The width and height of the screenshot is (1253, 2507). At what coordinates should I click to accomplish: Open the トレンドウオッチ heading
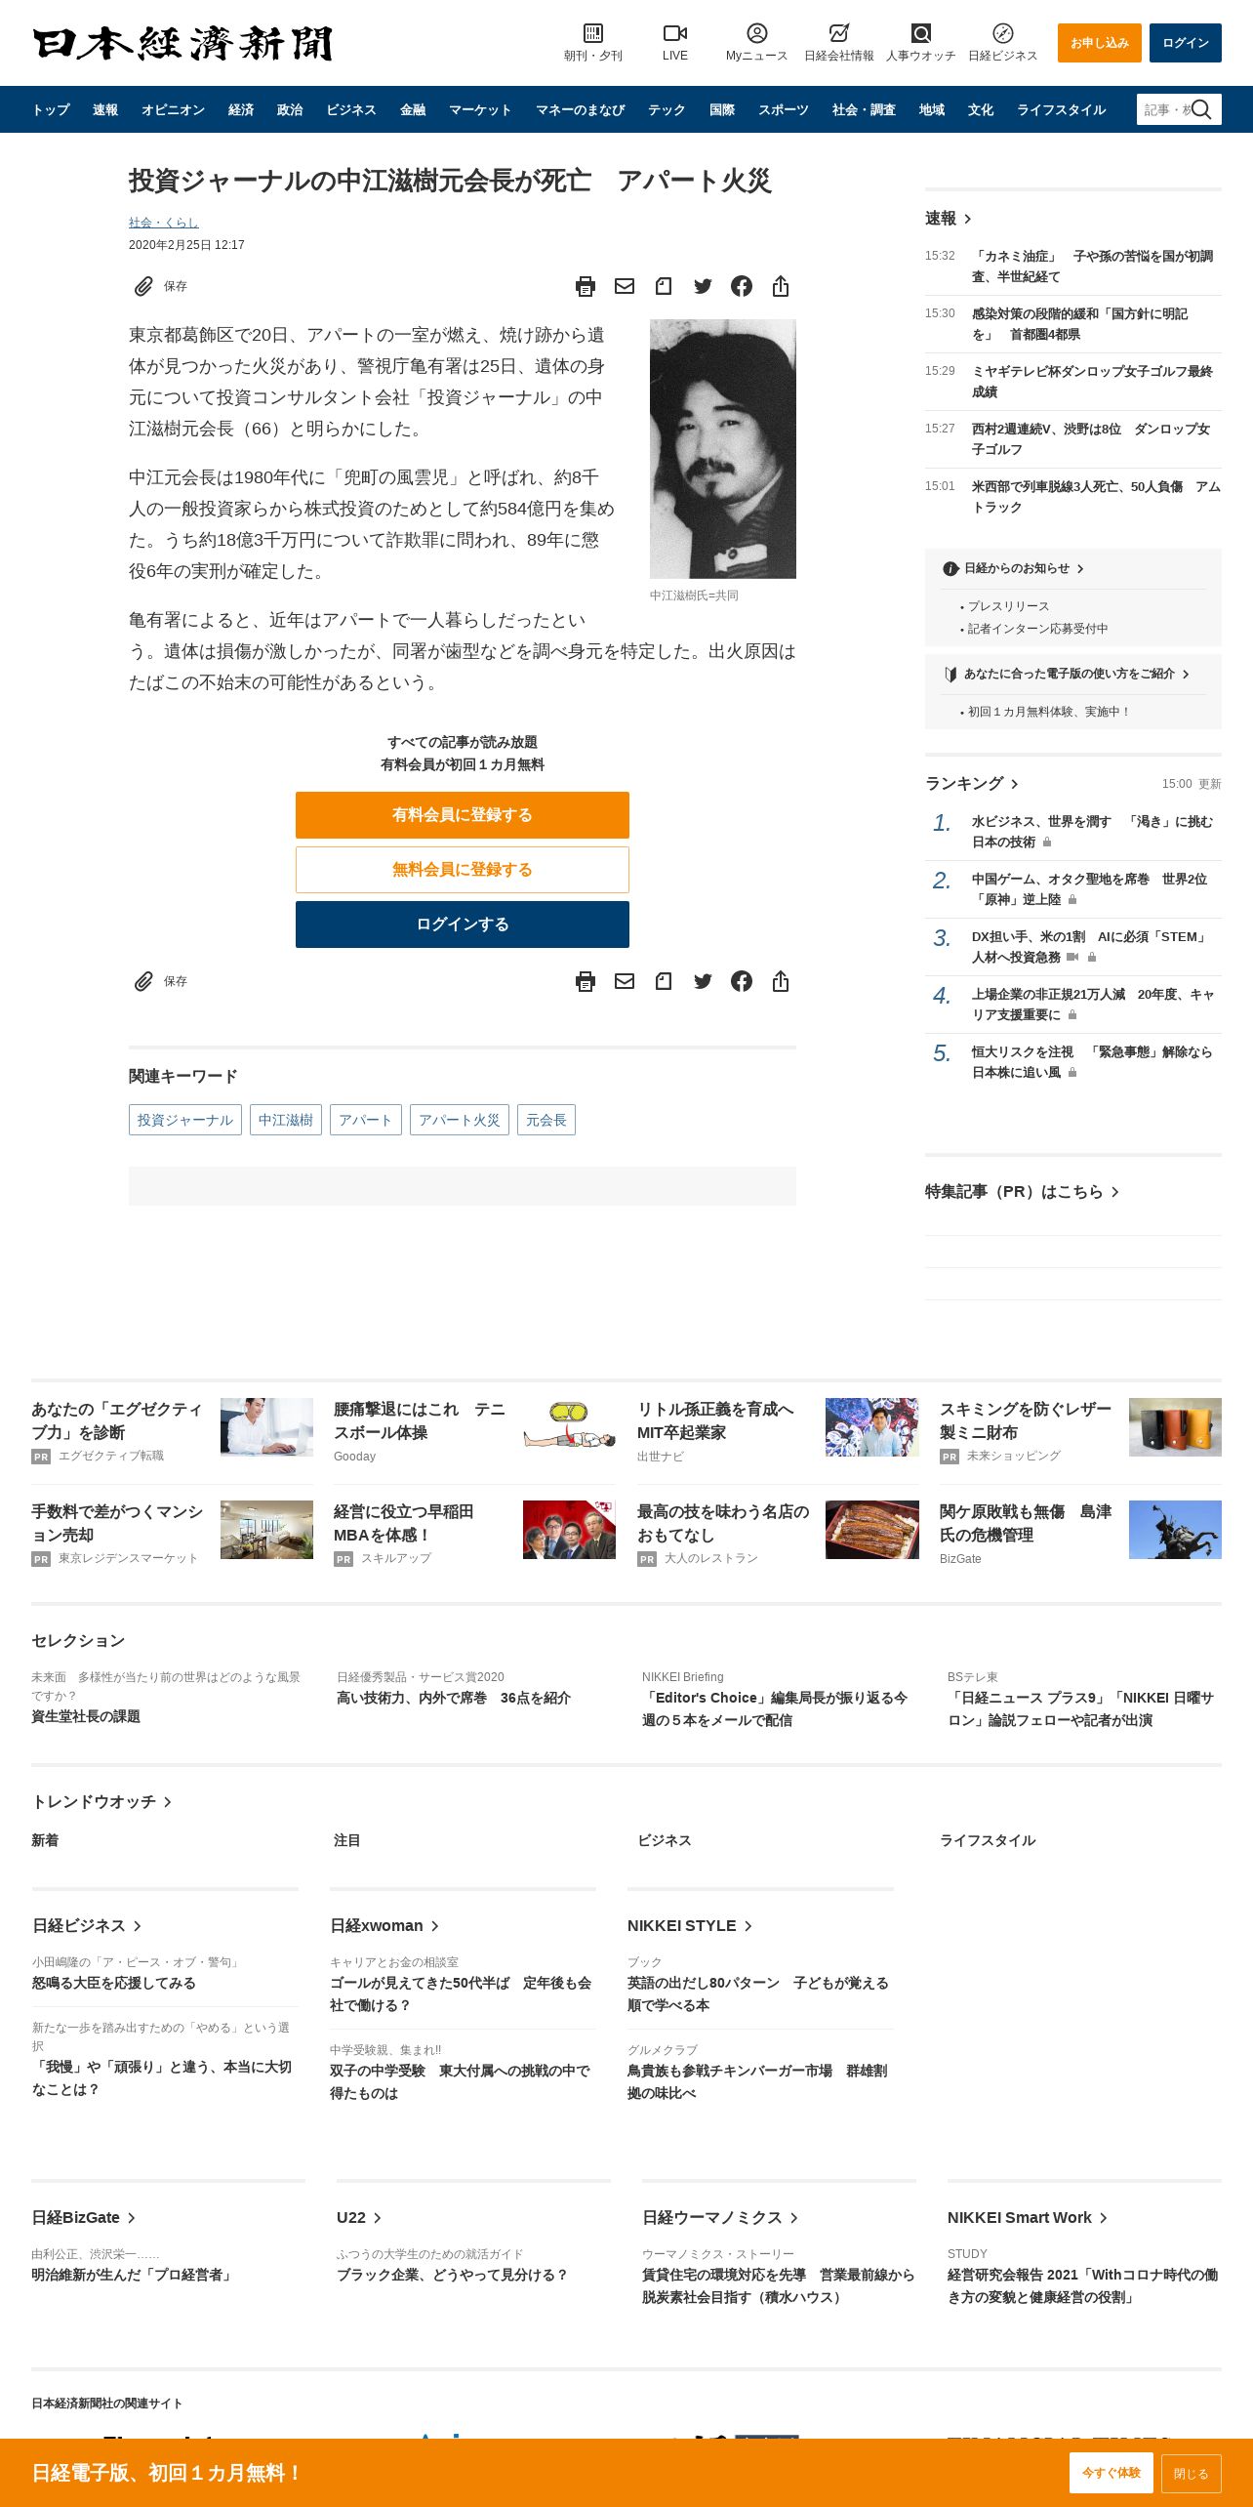point(101,1801)
